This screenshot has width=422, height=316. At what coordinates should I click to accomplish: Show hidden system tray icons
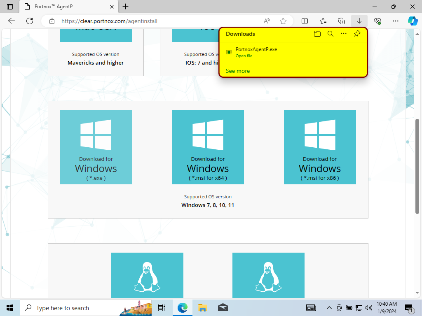click(329, 308)
